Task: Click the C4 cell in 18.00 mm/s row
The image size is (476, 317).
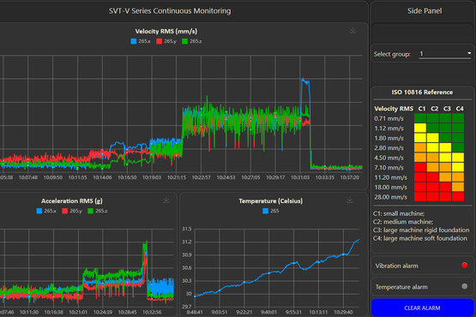Action: pyautogui.click(x=458, y=187)
